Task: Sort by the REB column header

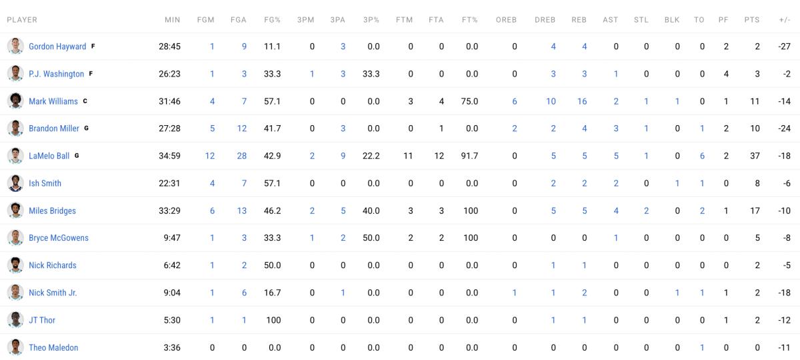Action: 579,20
